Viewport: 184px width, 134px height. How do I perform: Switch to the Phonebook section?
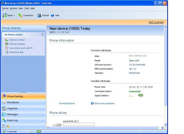click(13, 102)
